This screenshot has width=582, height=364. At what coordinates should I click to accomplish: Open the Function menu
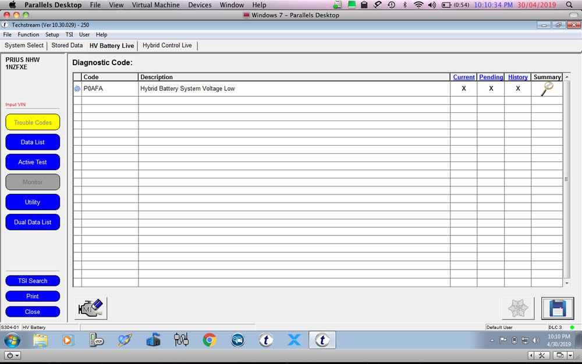pos(28,34)
